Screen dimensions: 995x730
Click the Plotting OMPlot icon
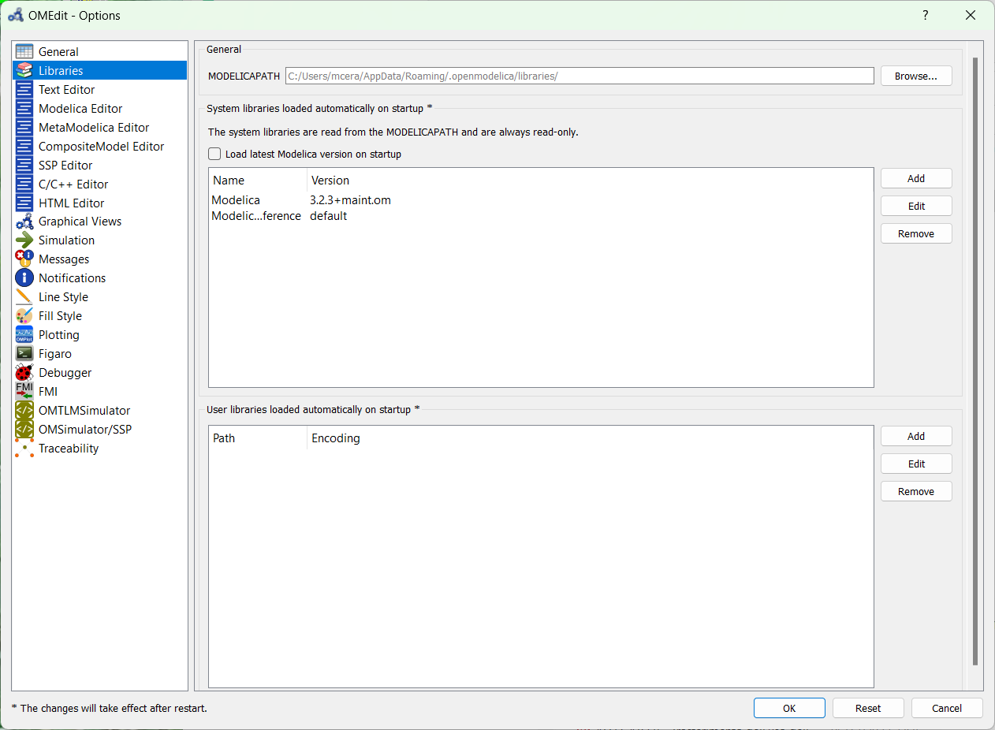24,335
